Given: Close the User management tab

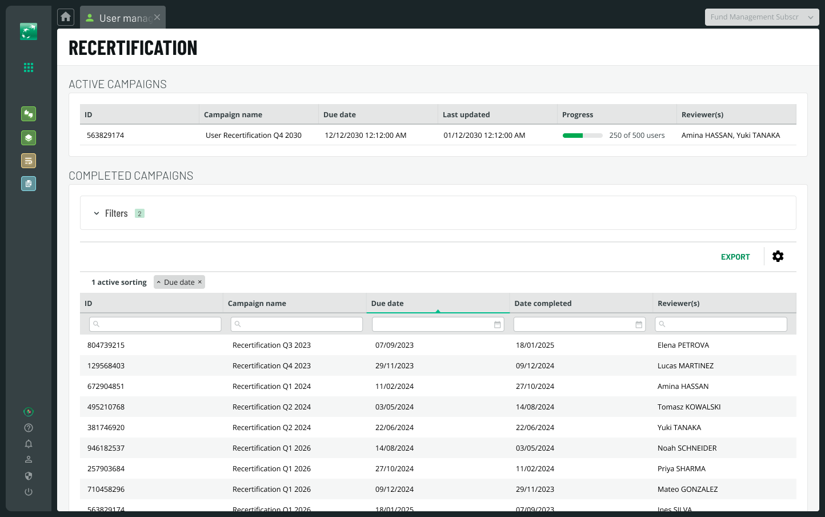Looking at the screenshot, I should click(157, 17).
